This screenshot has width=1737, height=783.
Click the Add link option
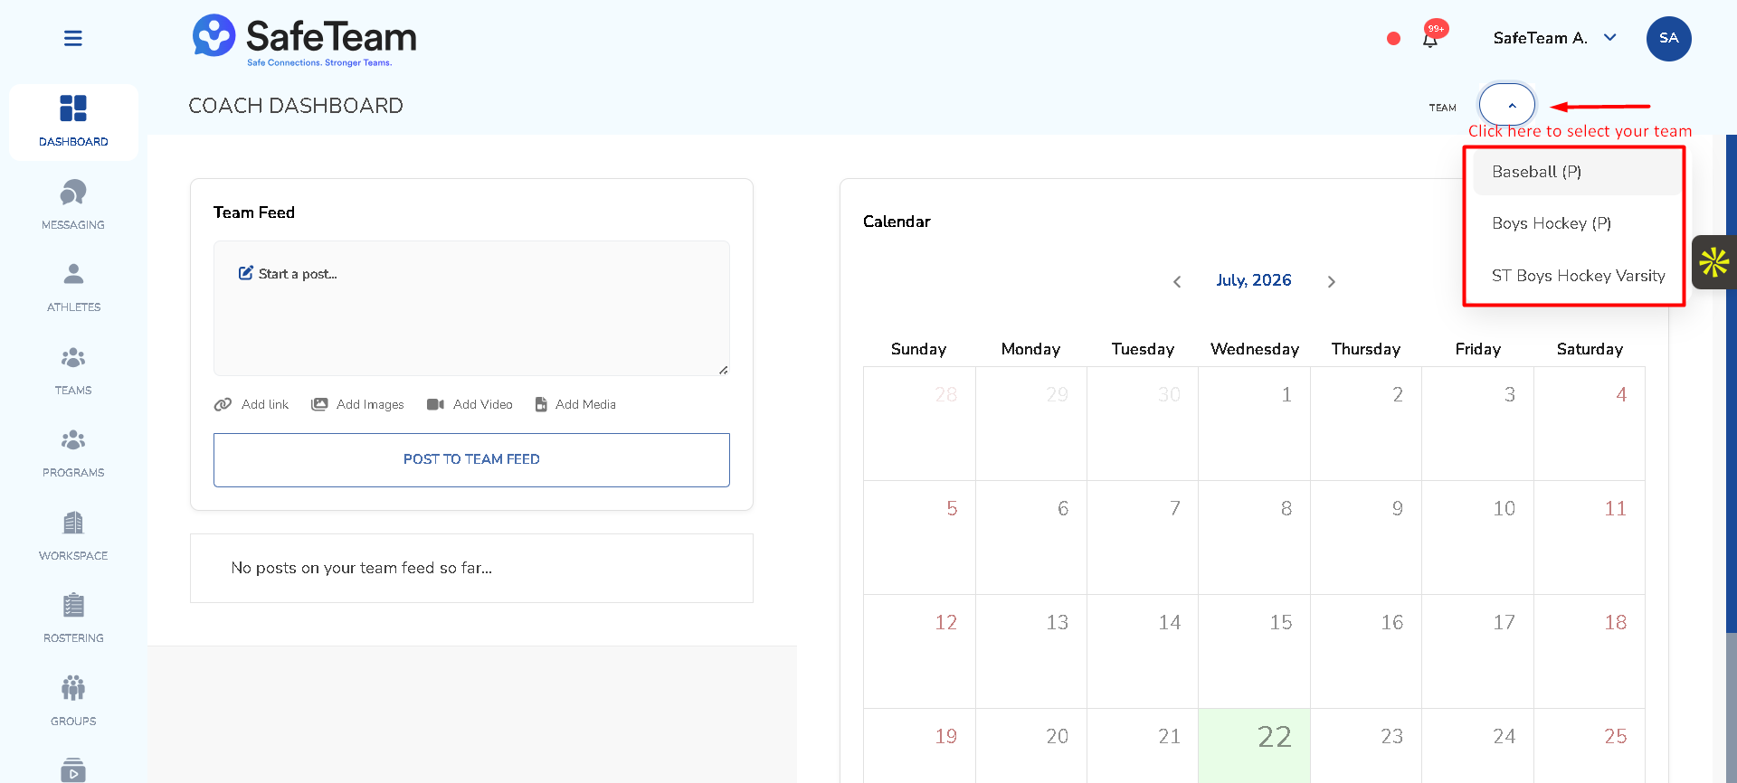coord(252,404)
